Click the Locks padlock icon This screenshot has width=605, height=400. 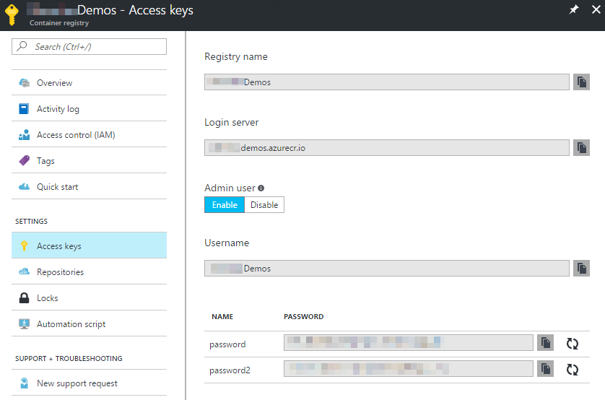(x=25, y=297)
